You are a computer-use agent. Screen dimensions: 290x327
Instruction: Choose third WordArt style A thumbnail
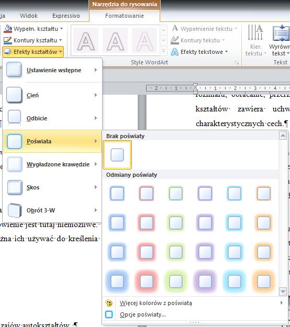click(x=144, y=40)
